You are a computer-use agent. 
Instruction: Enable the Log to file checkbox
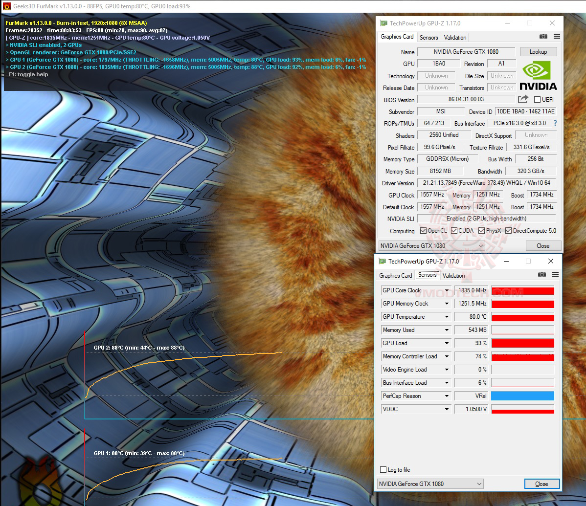[383, 469]
